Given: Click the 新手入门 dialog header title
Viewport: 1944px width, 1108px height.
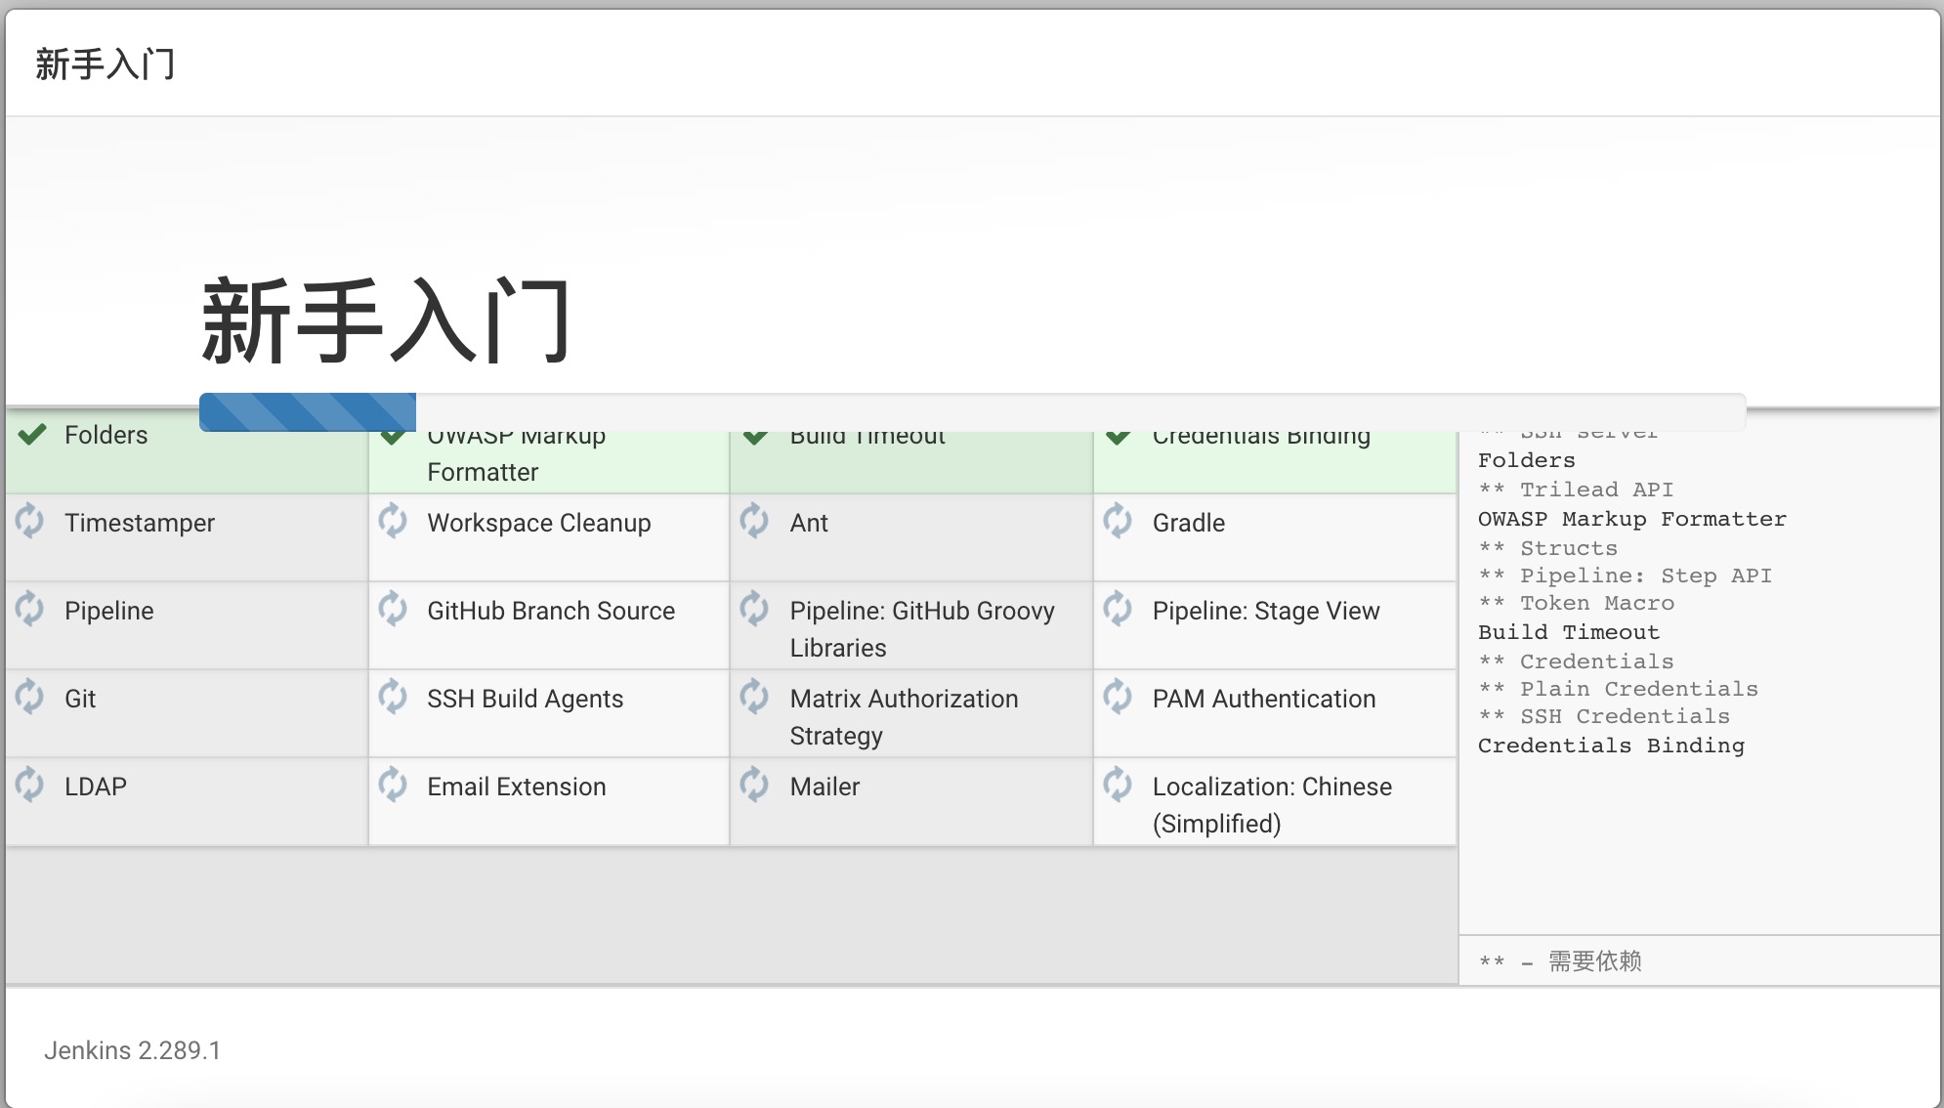Looking at the screenshot, I should pyautogui.click(x=106, y=64).
